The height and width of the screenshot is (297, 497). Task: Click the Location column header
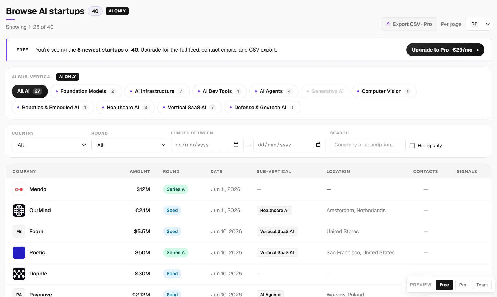(x=338, y=172)
